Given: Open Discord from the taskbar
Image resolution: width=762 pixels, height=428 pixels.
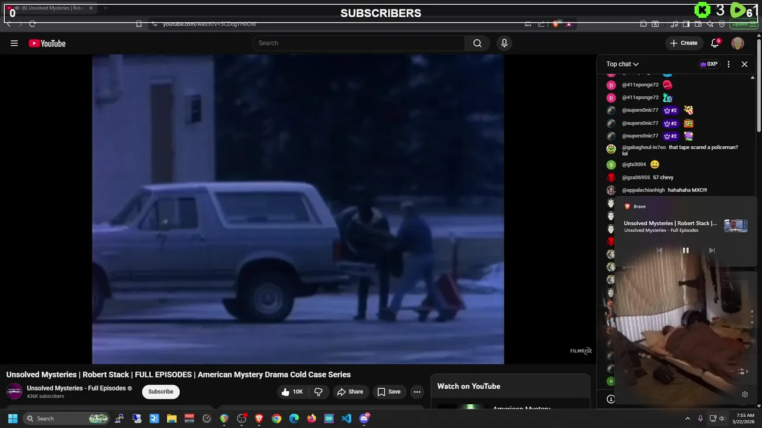Looking at the screenshot, I should (x=364, y=418).
